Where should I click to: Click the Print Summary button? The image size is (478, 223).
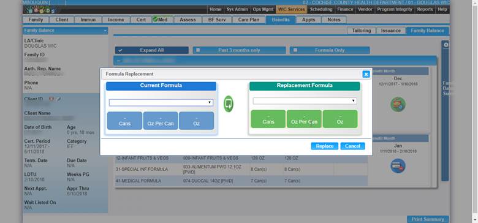[427, 219]
